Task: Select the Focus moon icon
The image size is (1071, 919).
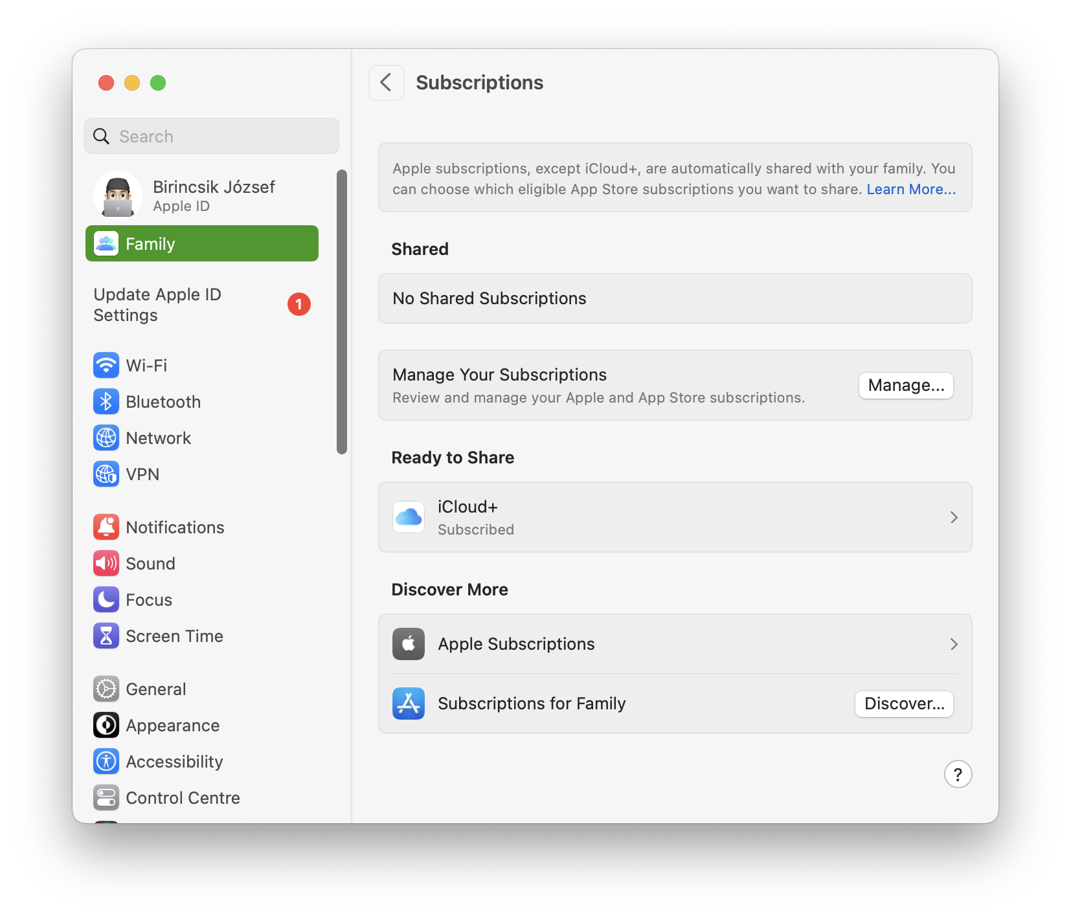Action: 106,599
